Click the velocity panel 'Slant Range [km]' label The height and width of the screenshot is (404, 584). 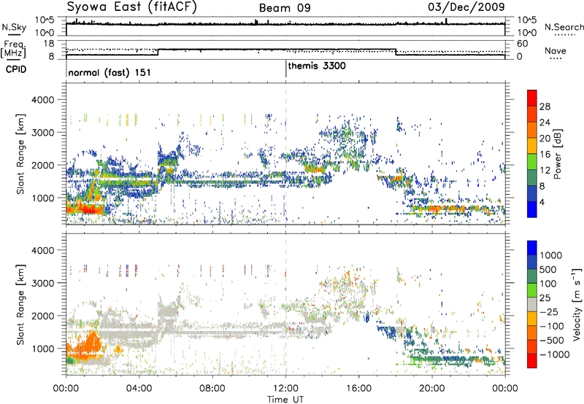point(21,304)
